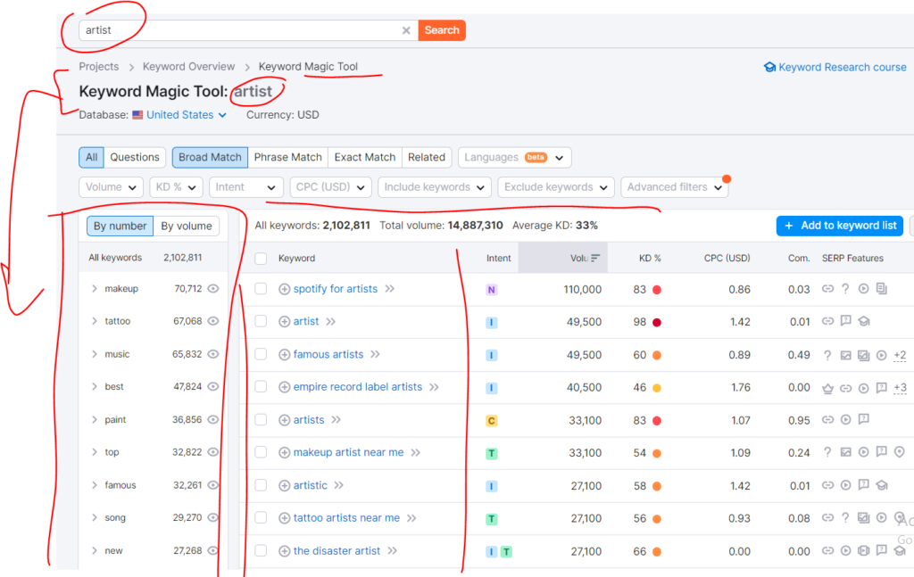Toggle the eye icon next to the "makeup" group
914x577 pixels.
(212, 289)
